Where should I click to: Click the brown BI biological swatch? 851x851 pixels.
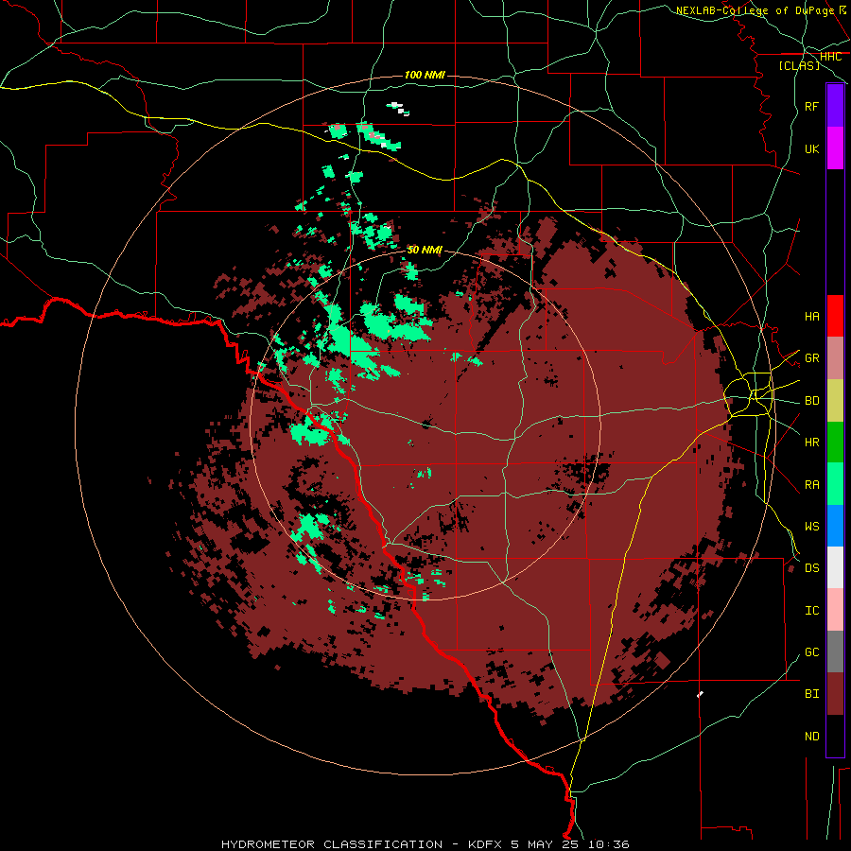point(835,694)
